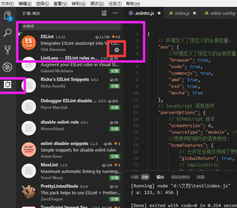The width and height of the screenshot is (237, 208).
Task: Open the ESLint extension gear settings
Action: click(x=117, y=50)
